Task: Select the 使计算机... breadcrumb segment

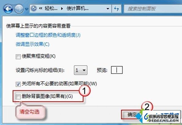Action: coord(78,8)
